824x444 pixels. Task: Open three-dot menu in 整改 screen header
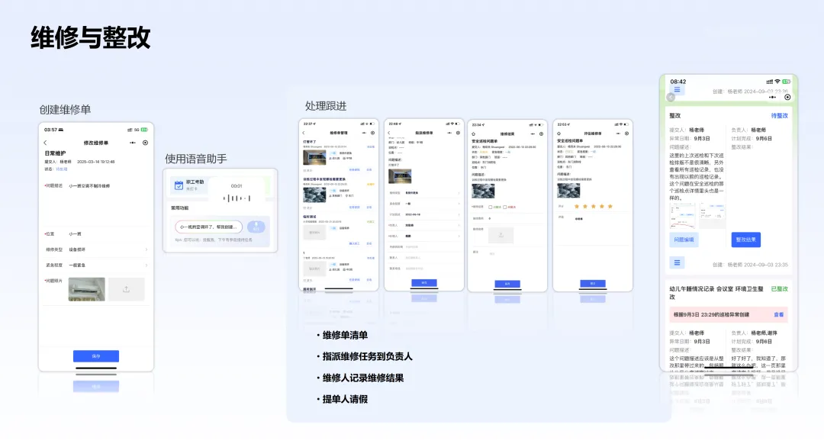(x=772, y=97)
